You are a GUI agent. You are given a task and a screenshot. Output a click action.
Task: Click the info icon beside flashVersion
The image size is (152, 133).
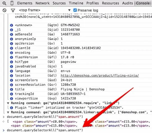click(11, 57)
